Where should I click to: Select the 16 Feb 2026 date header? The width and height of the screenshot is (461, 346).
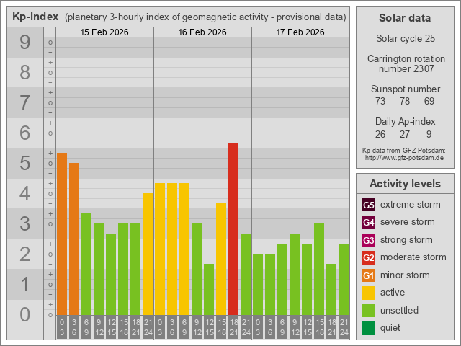click(202, 32)
